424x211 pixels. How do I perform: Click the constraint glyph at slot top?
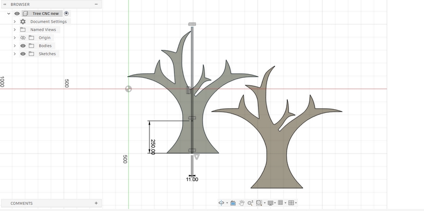[192, 24]
